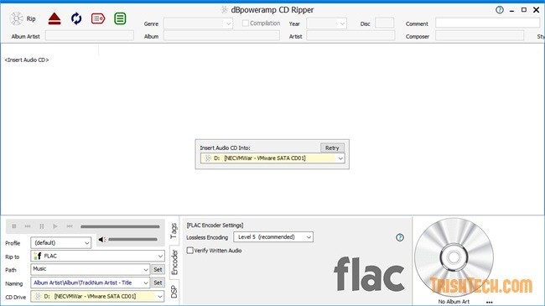Open the red metadata tag icon

click(x=98, y=18)
